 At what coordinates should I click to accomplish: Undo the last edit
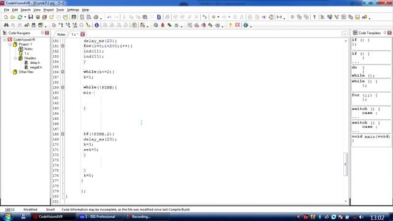point(109,17)
